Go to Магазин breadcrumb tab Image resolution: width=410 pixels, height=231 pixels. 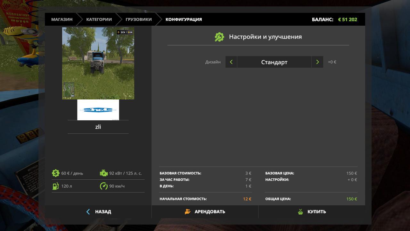point(62,19)
